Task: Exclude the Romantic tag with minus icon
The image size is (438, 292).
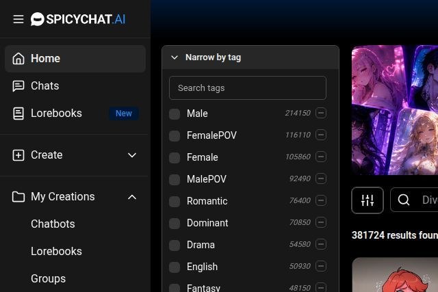Action: [321, 200]
